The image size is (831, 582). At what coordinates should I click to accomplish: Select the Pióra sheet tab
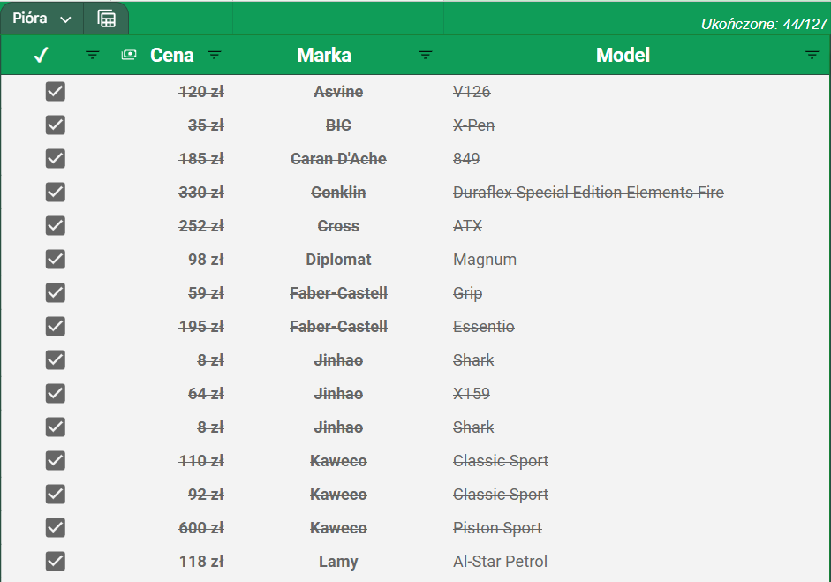[x=30, y=19]
